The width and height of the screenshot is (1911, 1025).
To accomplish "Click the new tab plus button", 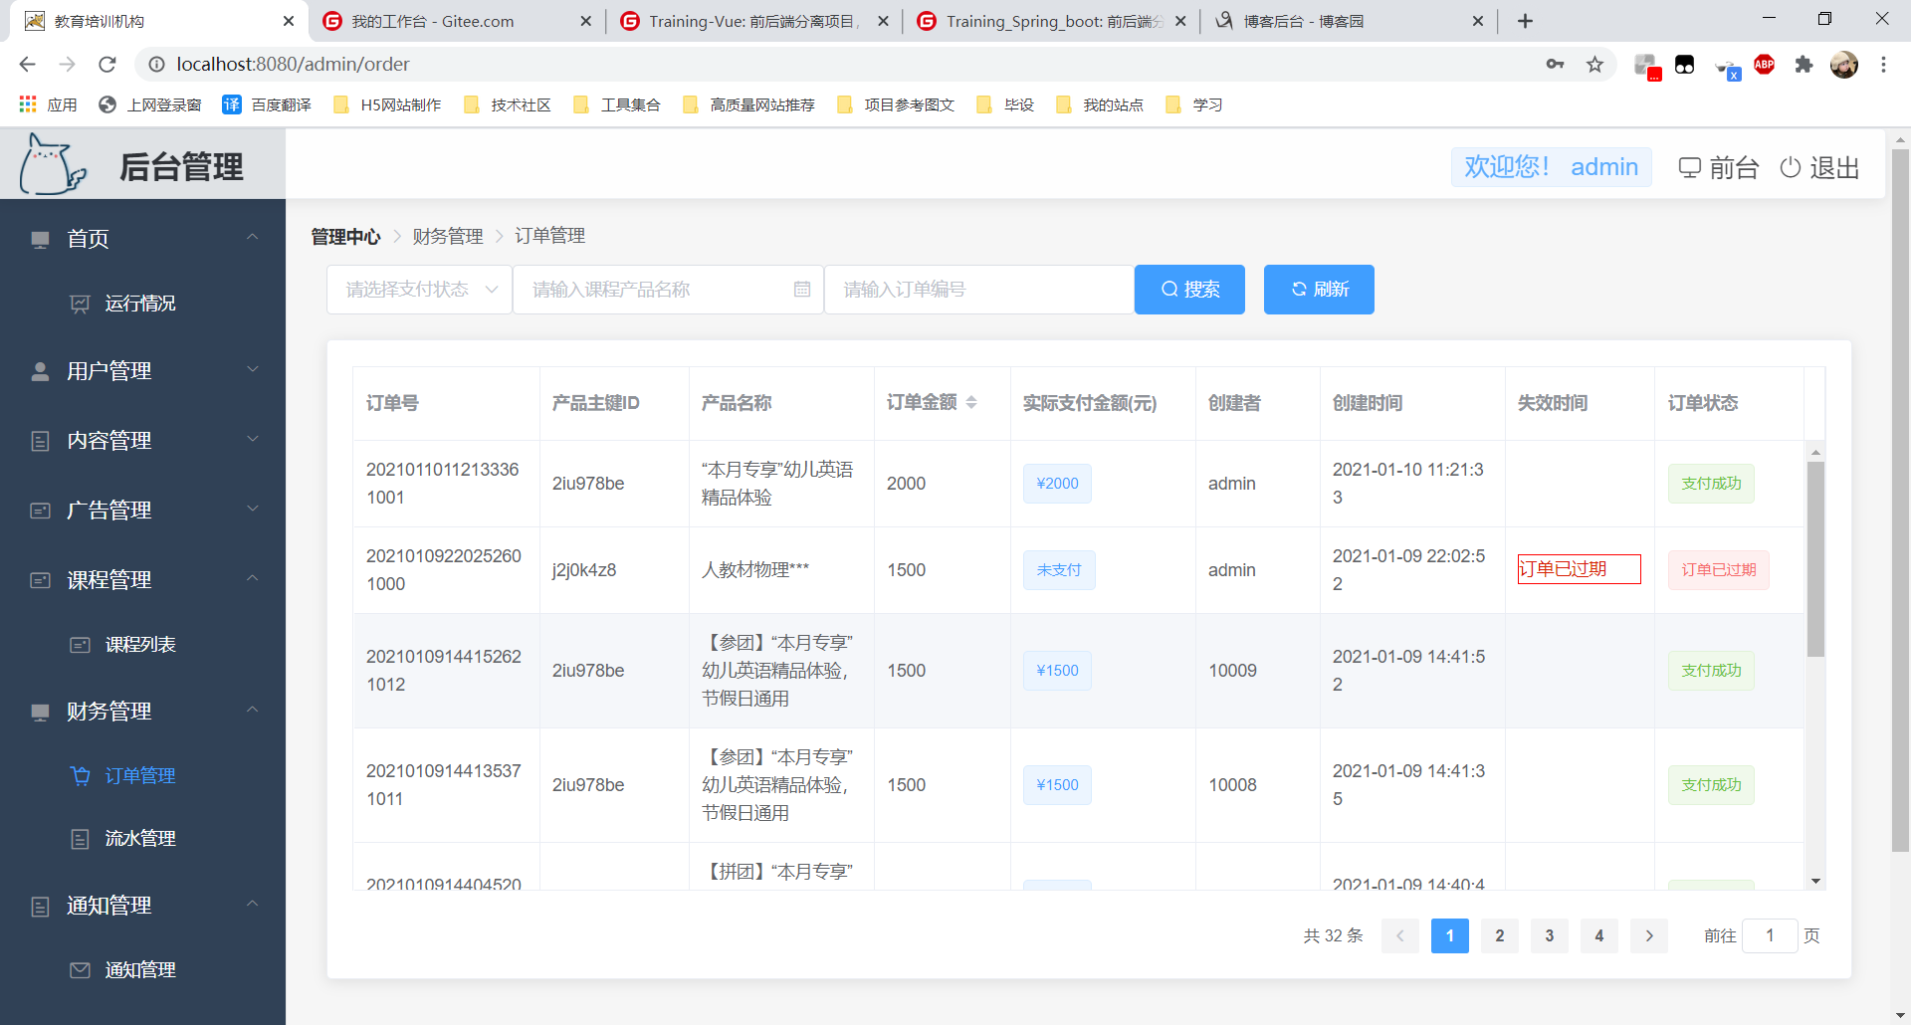I will 1525,21.
